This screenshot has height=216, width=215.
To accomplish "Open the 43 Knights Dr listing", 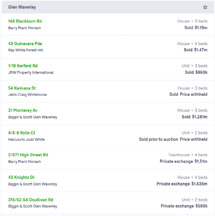I will (21, 177).
